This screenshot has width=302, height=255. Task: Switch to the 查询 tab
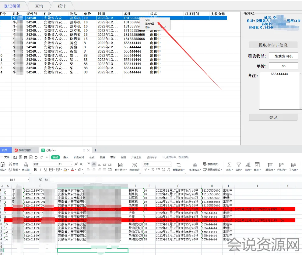[x=39, y=6]
